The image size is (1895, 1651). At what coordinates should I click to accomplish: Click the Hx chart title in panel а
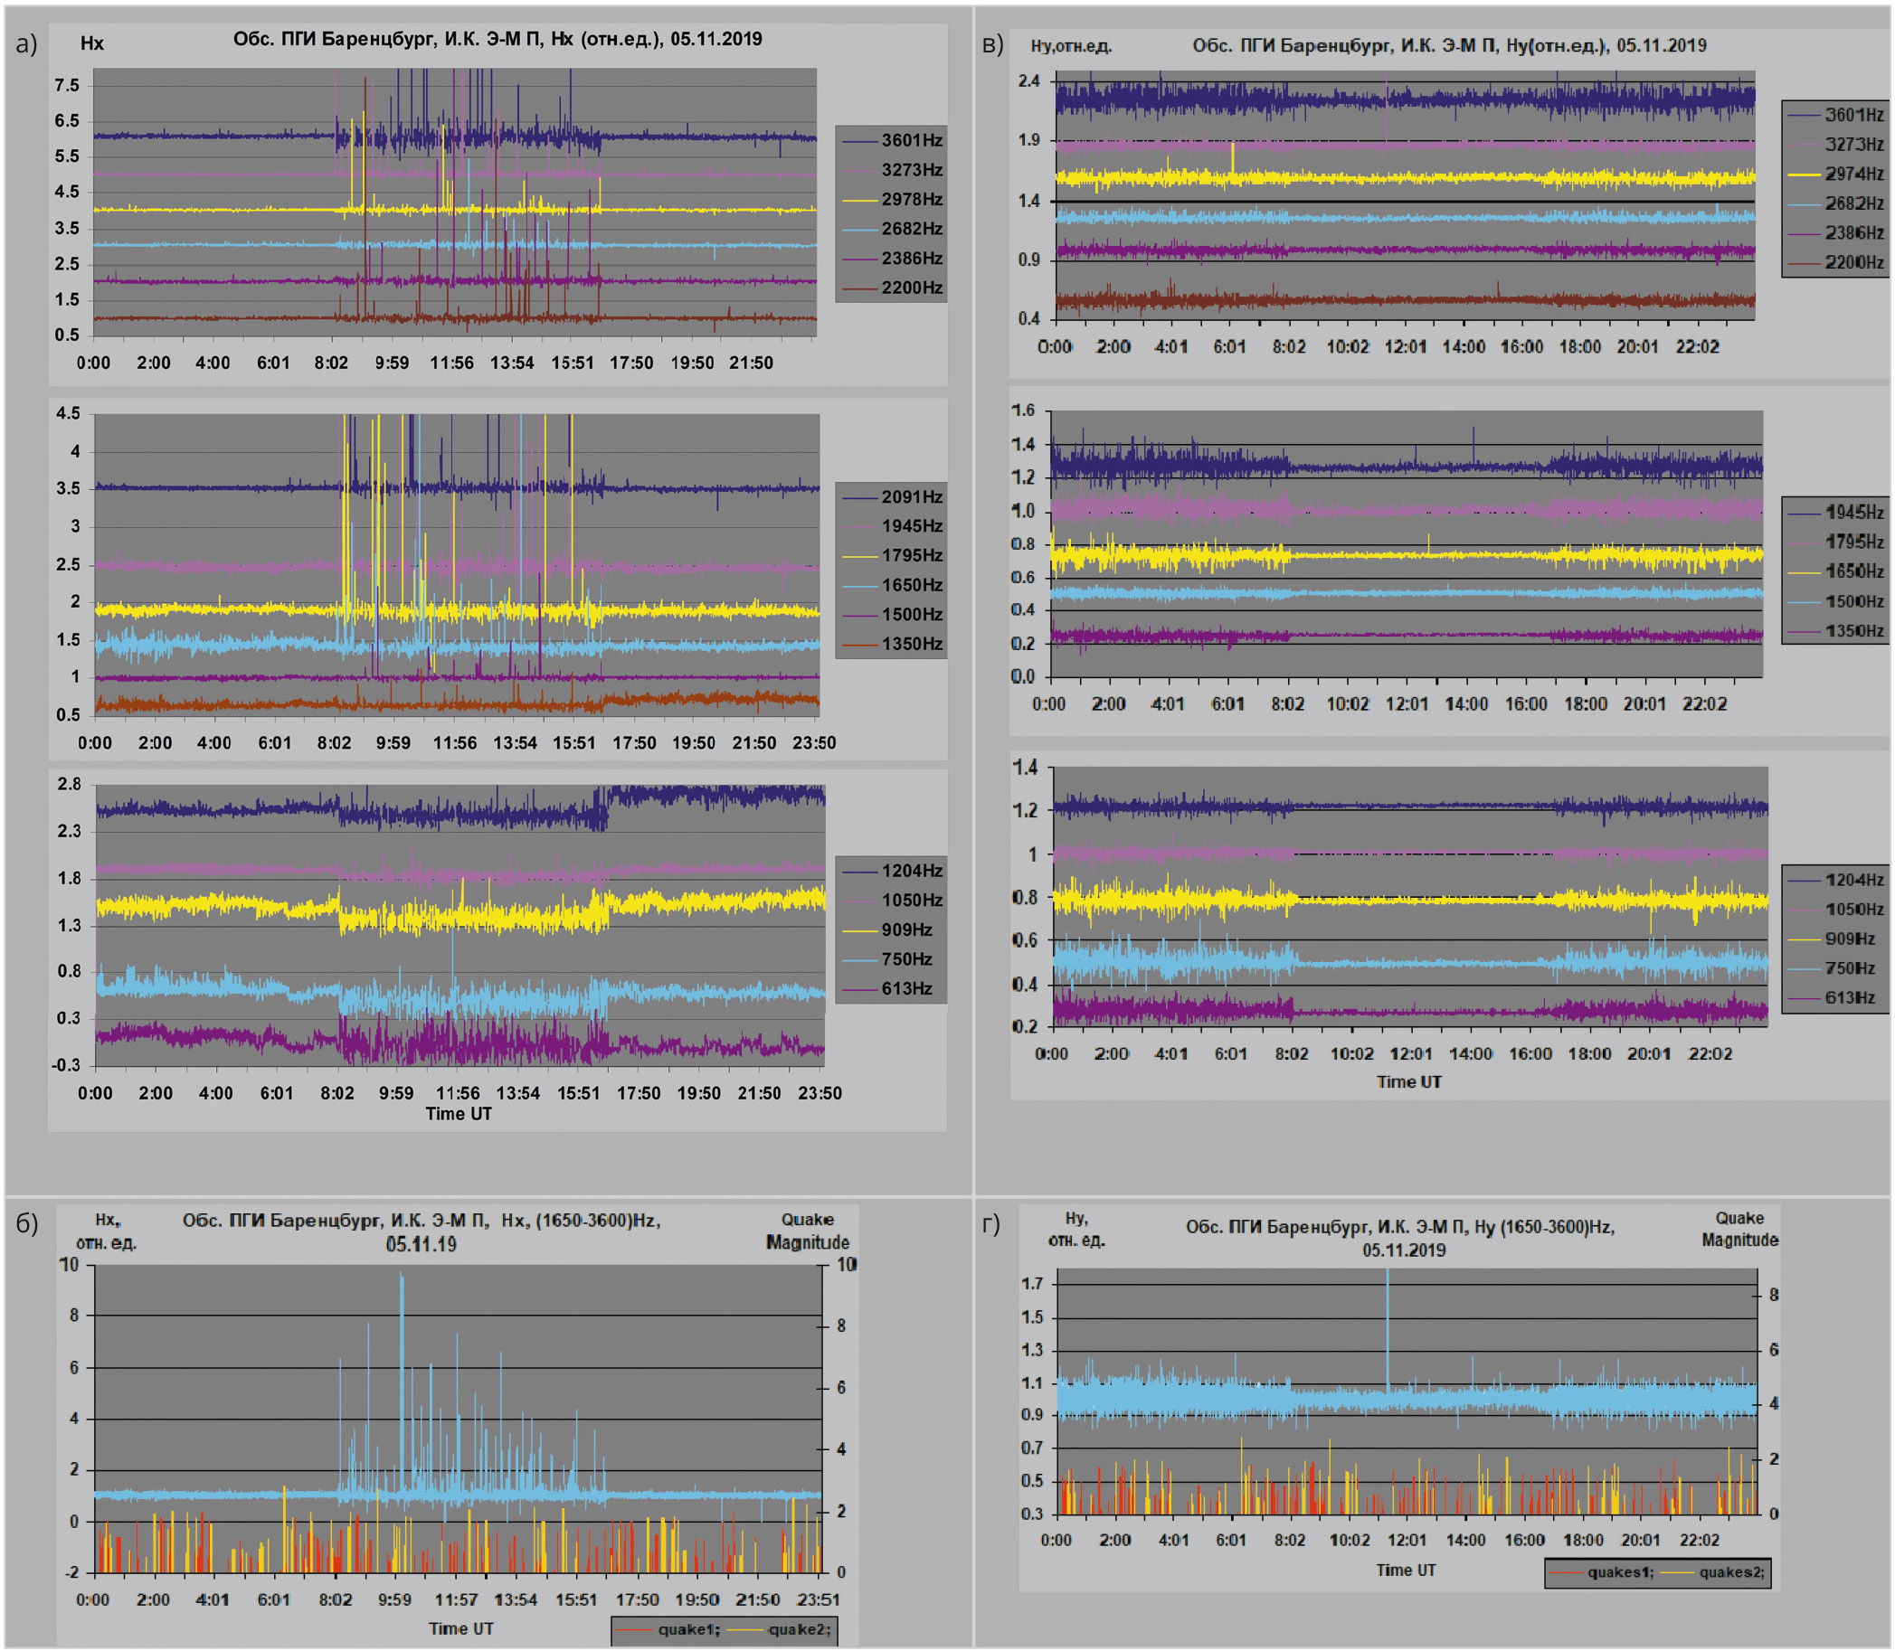[x=497, y=39]
